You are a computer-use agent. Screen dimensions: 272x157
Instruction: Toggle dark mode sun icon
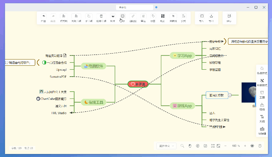[x=252, y=146]
